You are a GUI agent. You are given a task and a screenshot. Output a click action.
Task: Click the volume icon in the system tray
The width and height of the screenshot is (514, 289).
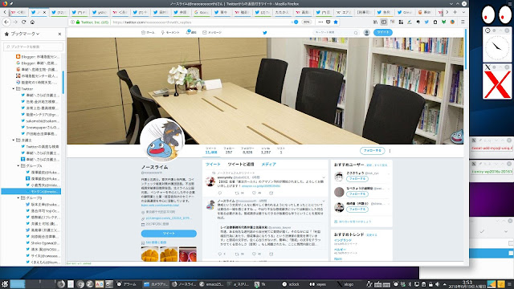437,284
